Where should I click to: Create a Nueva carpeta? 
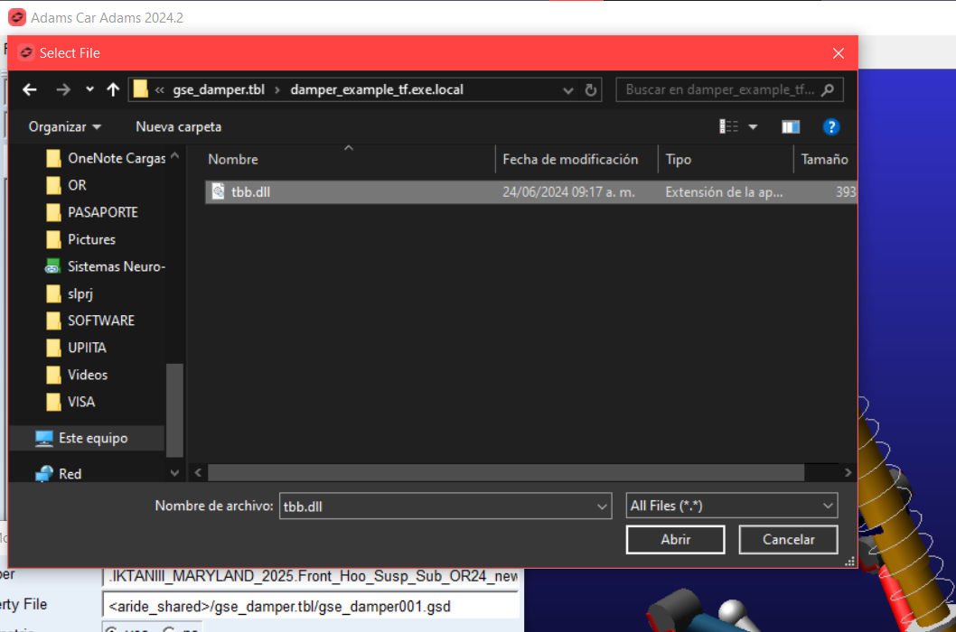coord(178,126)
